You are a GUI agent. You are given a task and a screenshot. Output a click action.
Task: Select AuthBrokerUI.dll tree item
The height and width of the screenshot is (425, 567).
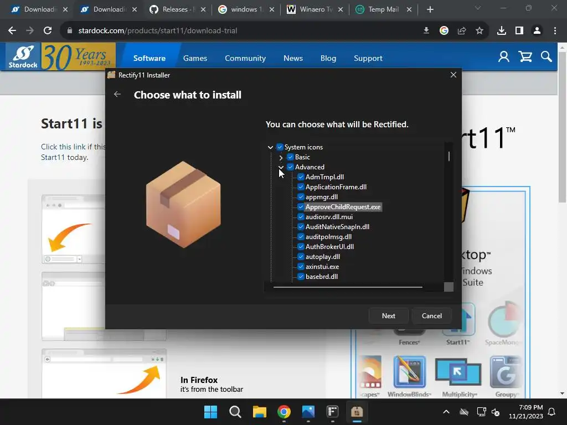tap(329, 247)
